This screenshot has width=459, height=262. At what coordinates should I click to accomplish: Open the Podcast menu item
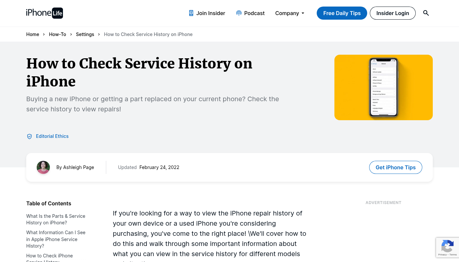[x=254, y=13]
